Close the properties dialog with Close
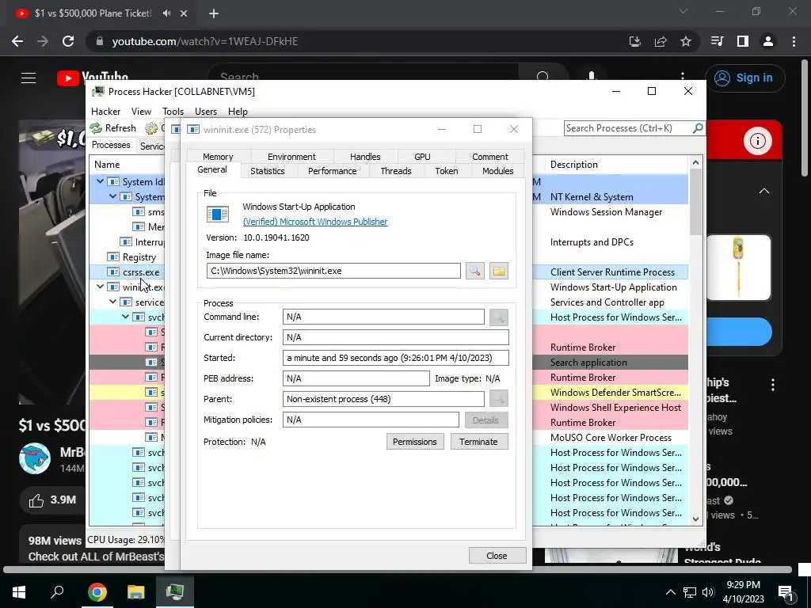Image resolution: width=811 pixels, height=608 pixels. pos(497,555)
